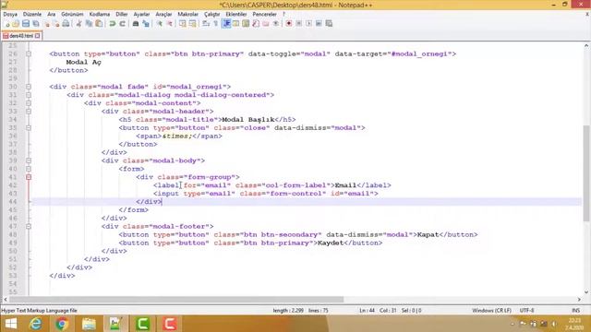
Task: Click the Print toolbar icon
Action: coord(66,24)
